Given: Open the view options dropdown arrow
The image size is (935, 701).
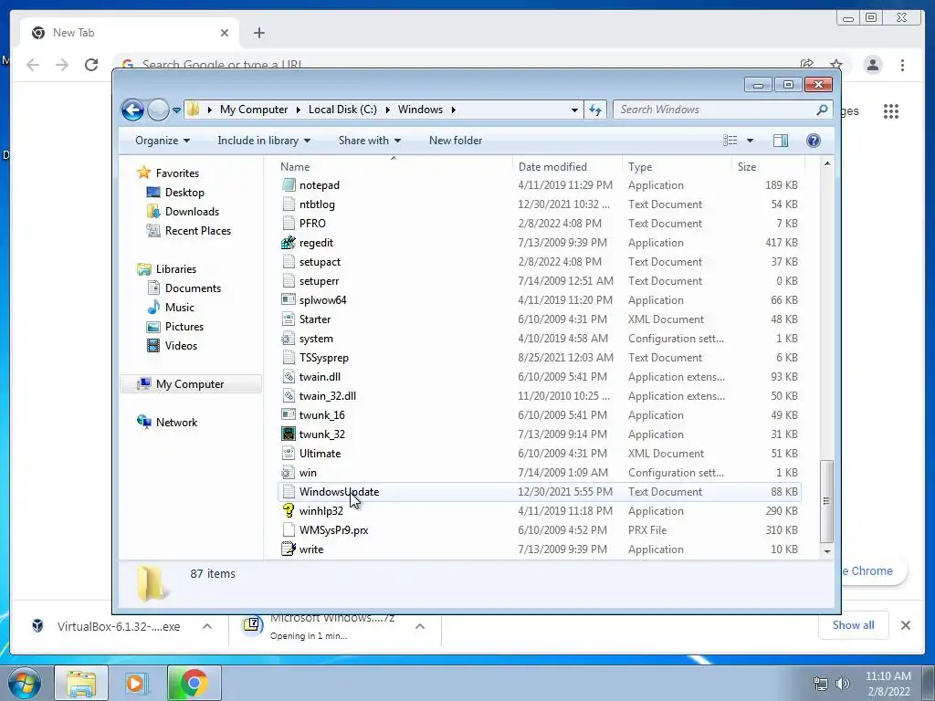Looking at the screenshot, I should pos(751,141).
